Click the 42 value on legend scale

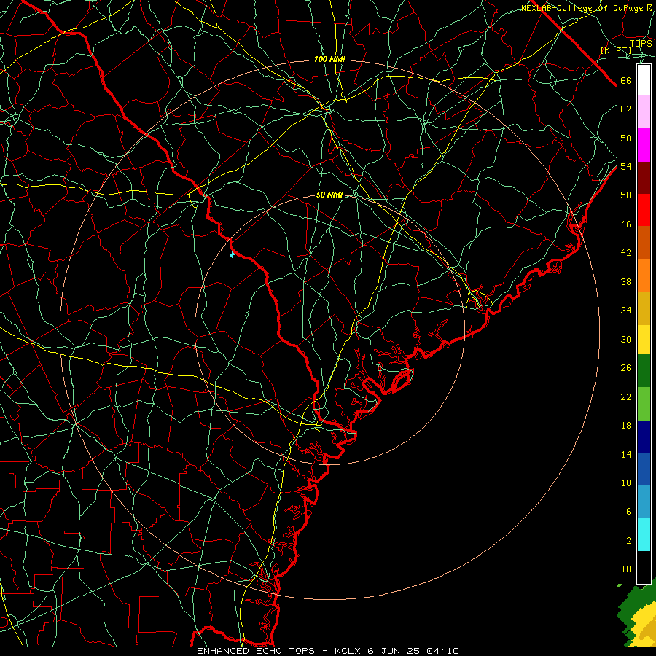(x=626, y=253)
